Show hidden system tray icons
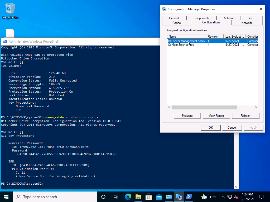Screen dimensions: 270x202 click(223, 197)
